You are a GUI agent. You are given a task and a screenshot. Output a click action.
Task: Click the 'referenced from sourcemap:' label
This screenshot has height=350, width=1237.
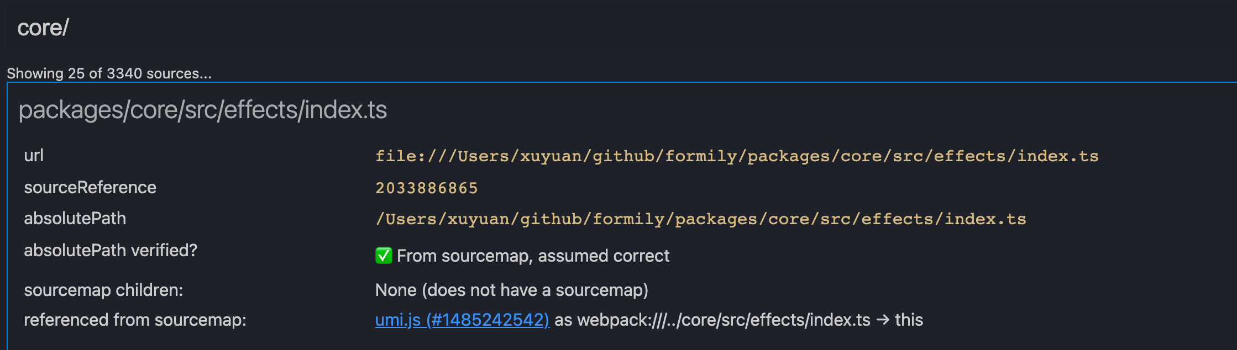coord(135,320)
